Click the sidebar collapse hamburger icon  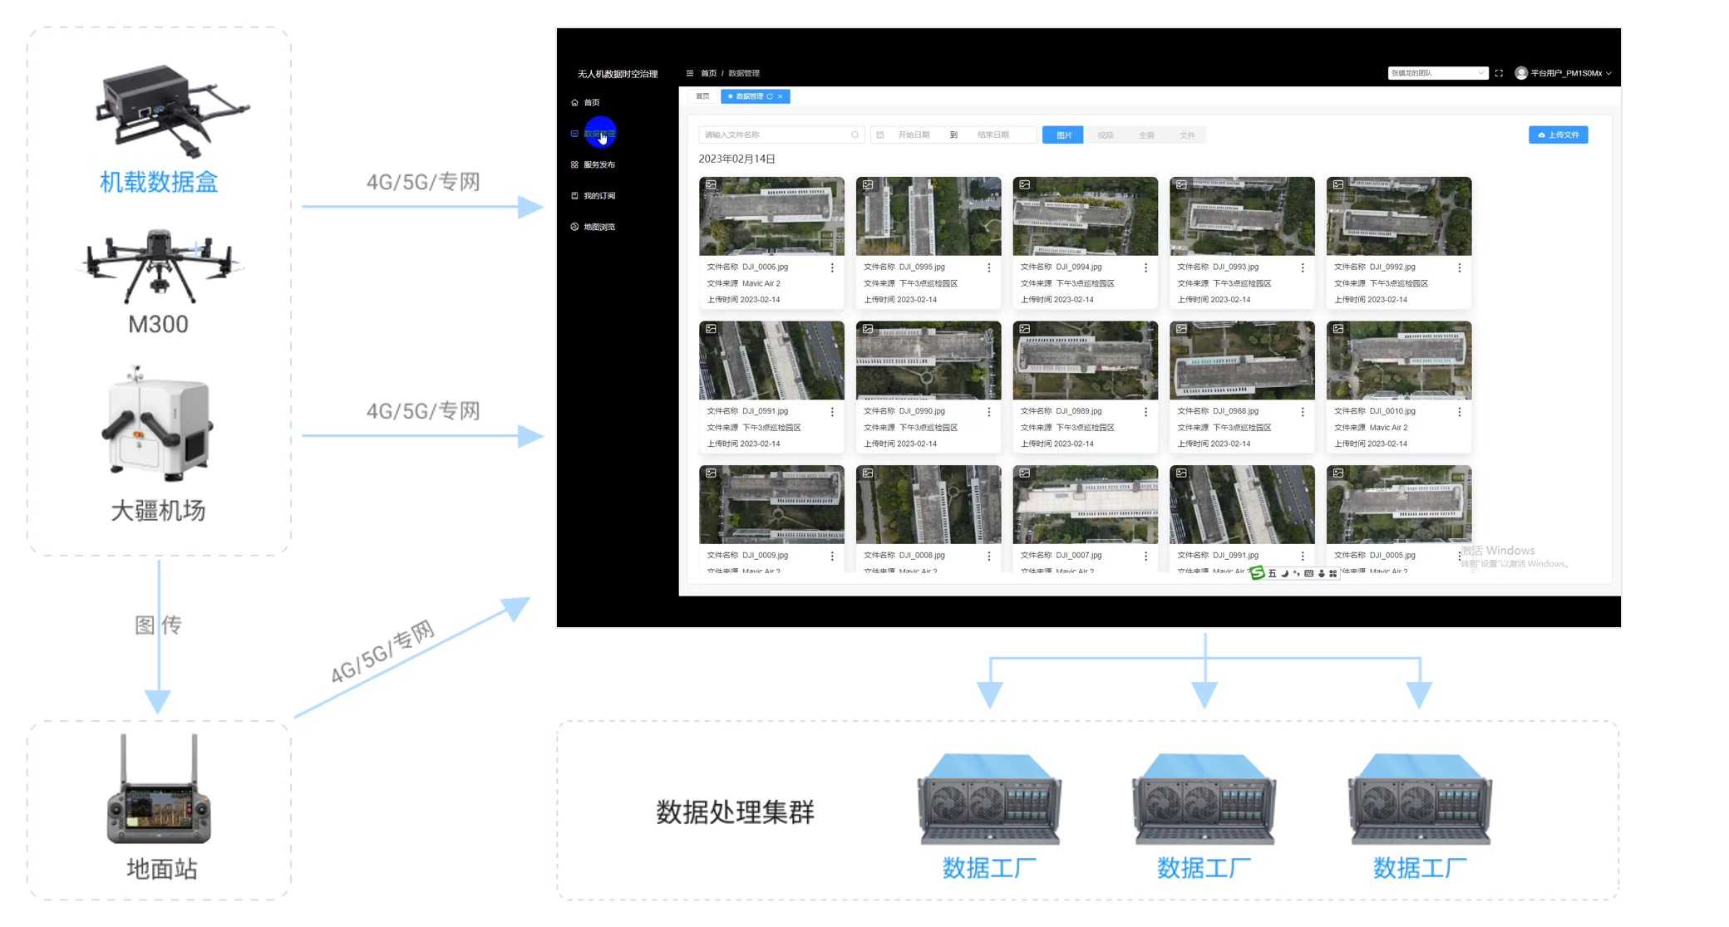coord(689,73)
